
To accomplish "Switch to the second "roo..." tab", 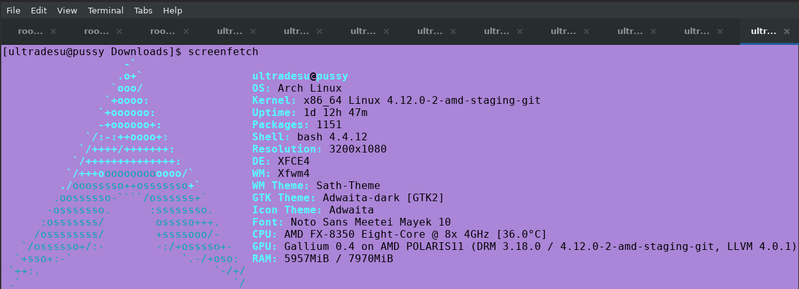I will 97,31.
